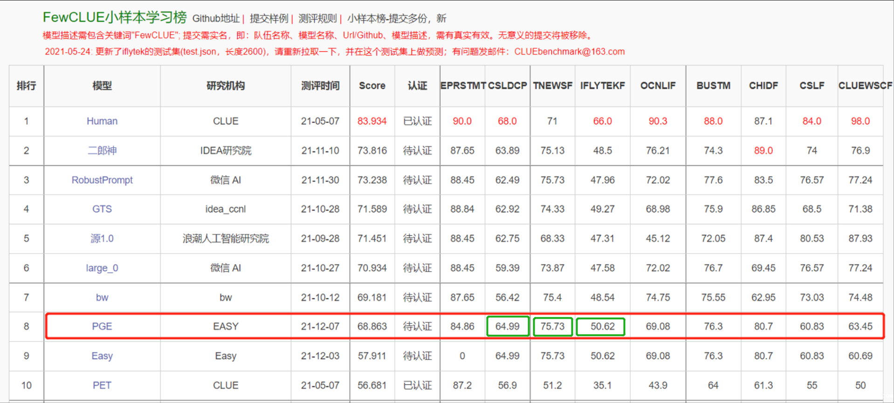894x403 pixels.
Task: Click the FewCLUE小样本学习榜 title
Action: coord(115,17)
